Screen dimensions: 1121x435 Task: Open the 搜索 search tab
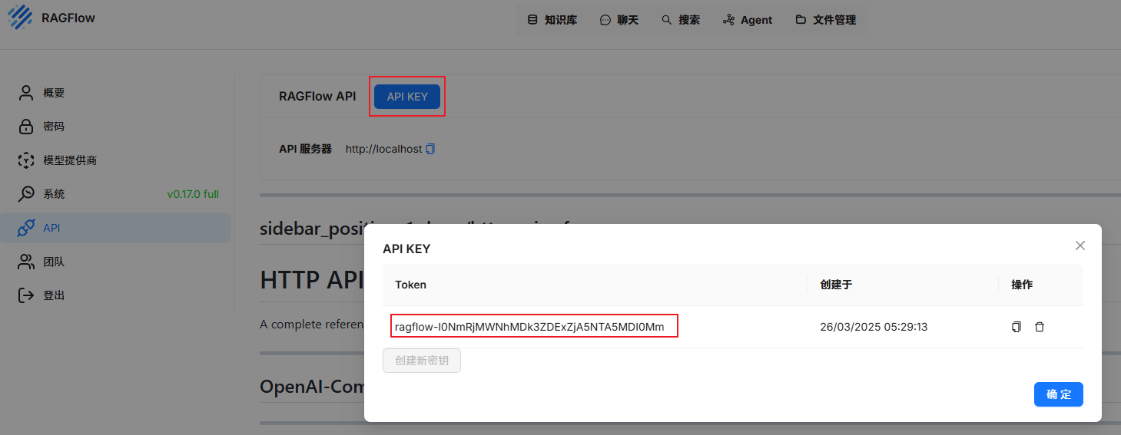pos(681,20)
